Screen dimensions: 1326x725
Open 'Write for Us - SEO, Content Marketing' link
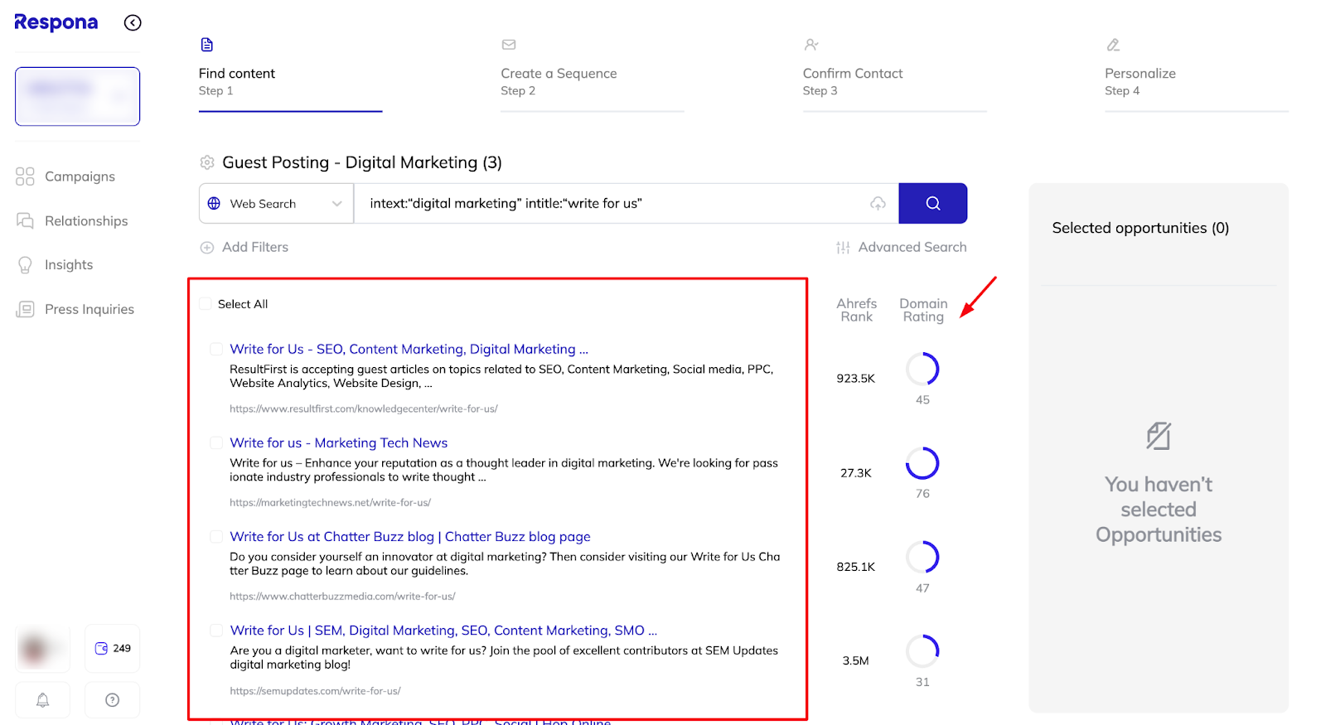tap(409, 350)
